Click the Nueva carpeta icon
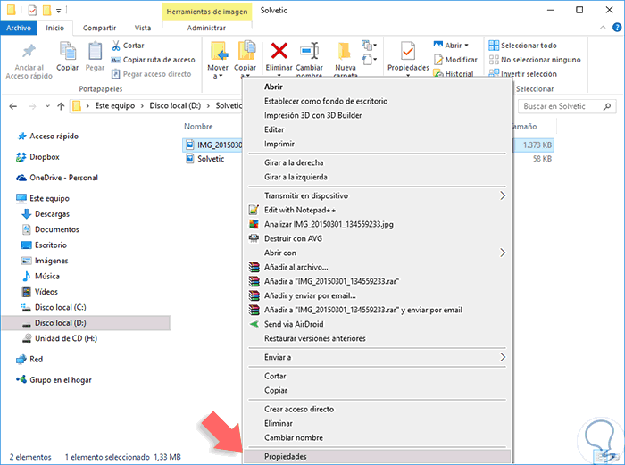Image resolution: width=625 pixels, height=465 pixels. click(346, 52)
